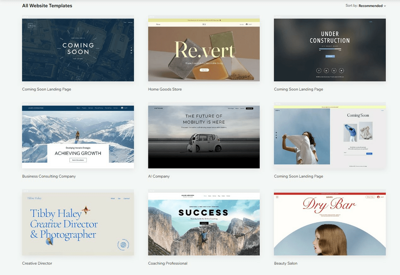Click the Instagram icon in the Under Construction template
400x275 pixels.
tap(334, 70)
